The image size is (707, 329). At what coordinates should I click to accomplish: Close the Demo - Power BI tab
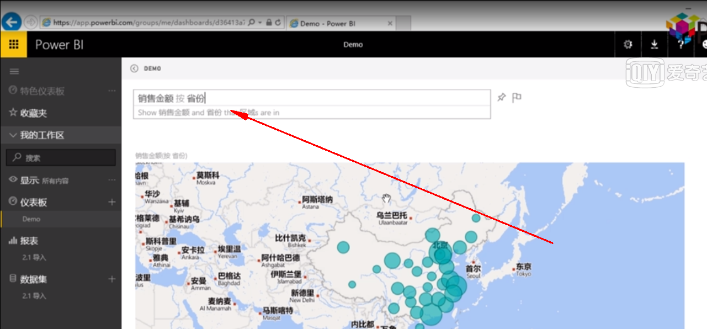pos(390,23)
